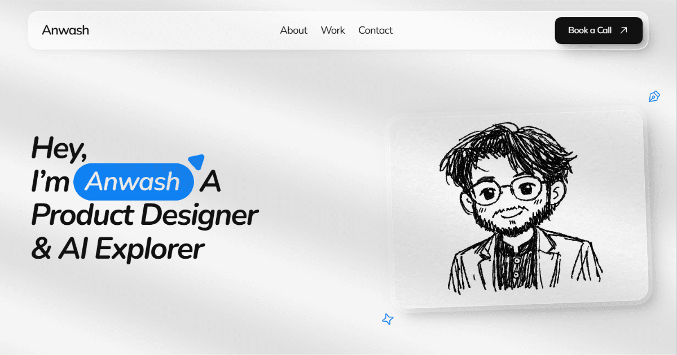Image resolution: width=677 pixels, height=355 pixels.
Task: Click the blue pen nib icon
Action: coord(654,96)
